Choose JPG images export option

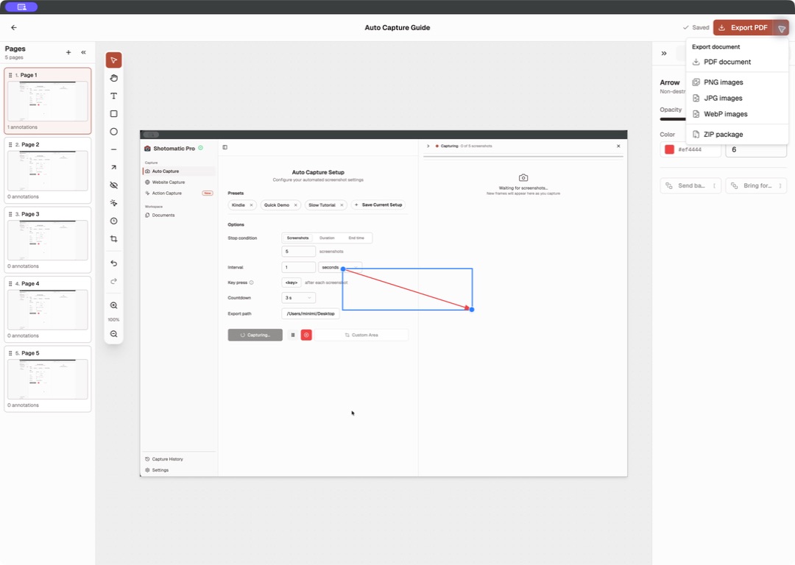(x=737, y=99)
